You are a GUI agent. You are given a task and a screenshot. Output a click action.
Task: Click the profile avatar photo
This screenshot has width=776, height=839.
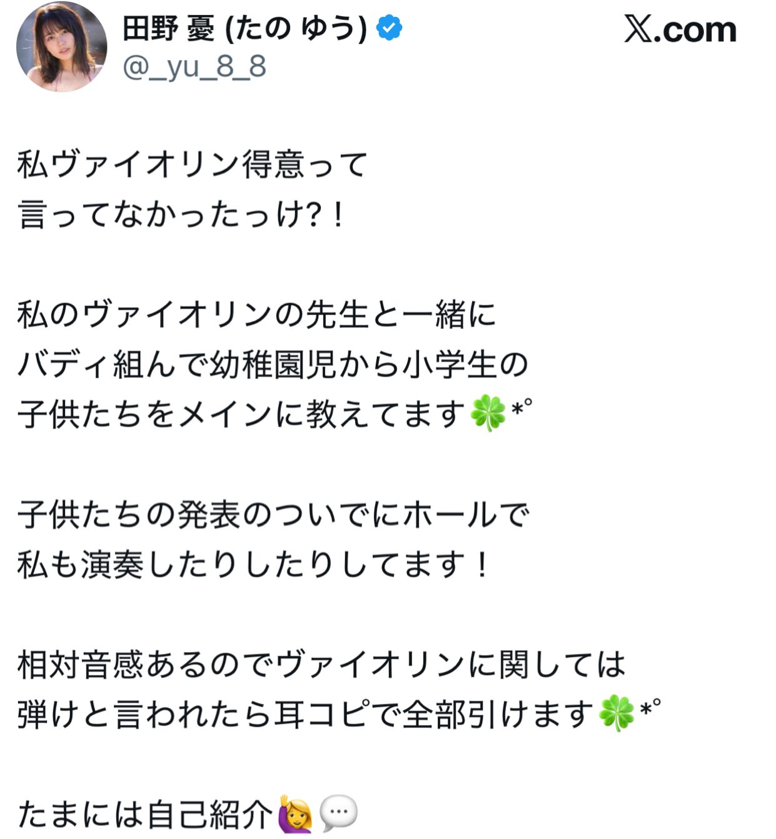tap(61, 48)
